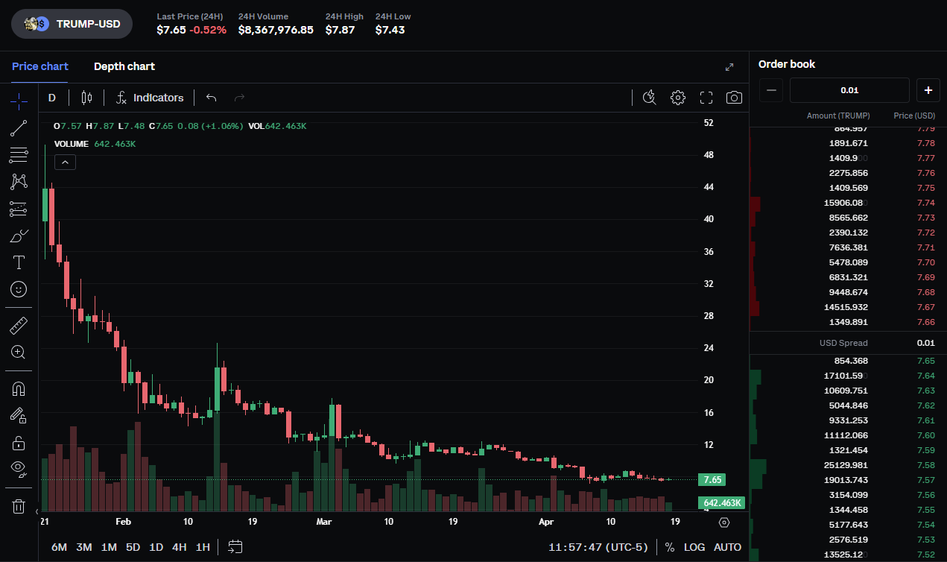The image size is (947, 562).
Task: Select the ruler measure tool
Action: pos(19,326)
